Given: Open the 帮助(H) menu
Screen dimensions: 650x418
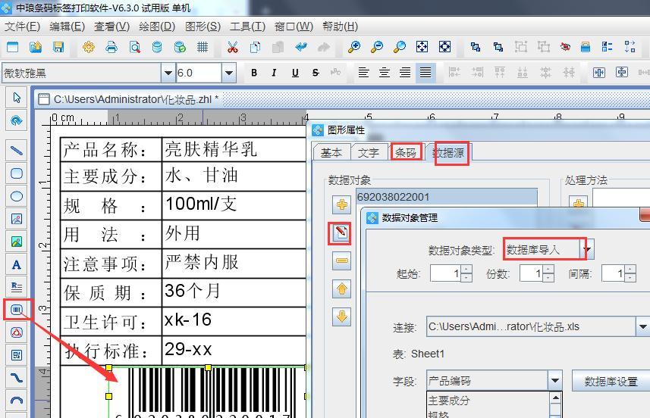Looking at the screenshot, I should [341, 27].
